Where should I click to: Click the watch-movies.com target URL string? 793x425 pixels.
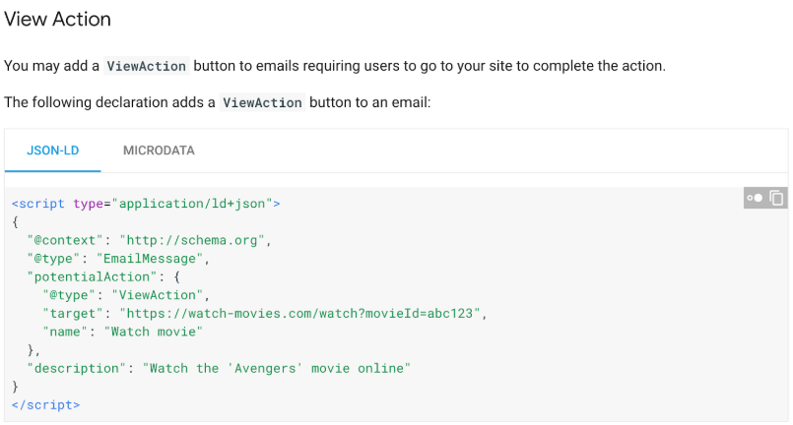point(299,313)
